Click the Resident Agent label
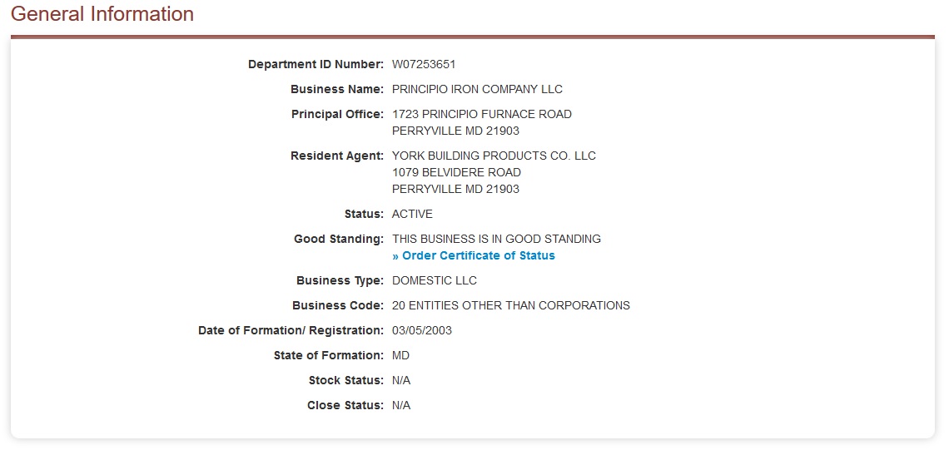 pos(337,156)
